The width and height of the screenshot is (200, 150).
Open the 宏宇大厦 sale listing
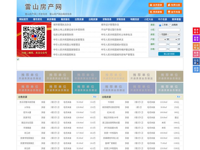[x=27, y=112]
